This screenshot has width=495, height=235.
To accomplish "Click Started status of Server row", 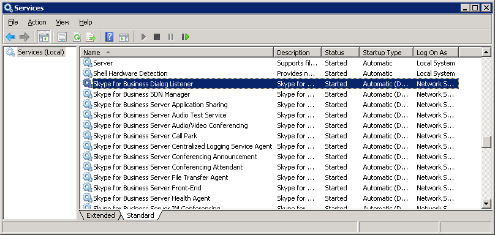I will 336,63.
